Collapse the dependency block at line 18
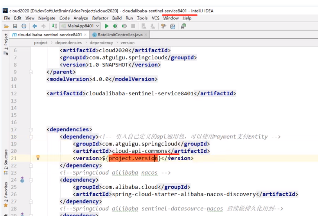The height and width of the screenshot is (216, 318). click(x=31, y=137)
